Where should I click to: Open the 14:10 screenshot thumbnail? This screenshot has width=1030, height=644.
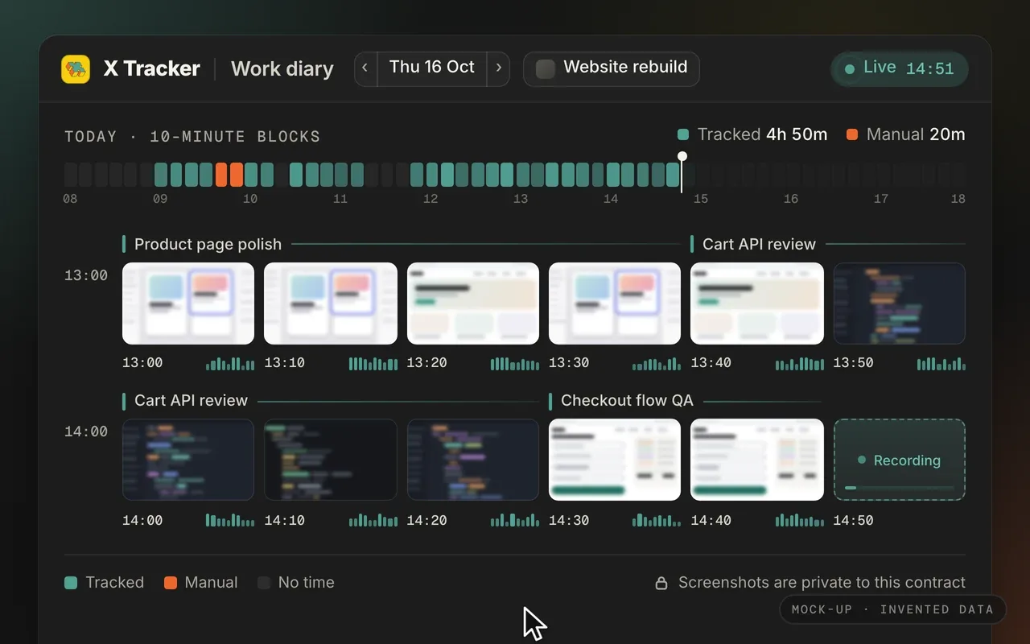[x=331, y=460]
